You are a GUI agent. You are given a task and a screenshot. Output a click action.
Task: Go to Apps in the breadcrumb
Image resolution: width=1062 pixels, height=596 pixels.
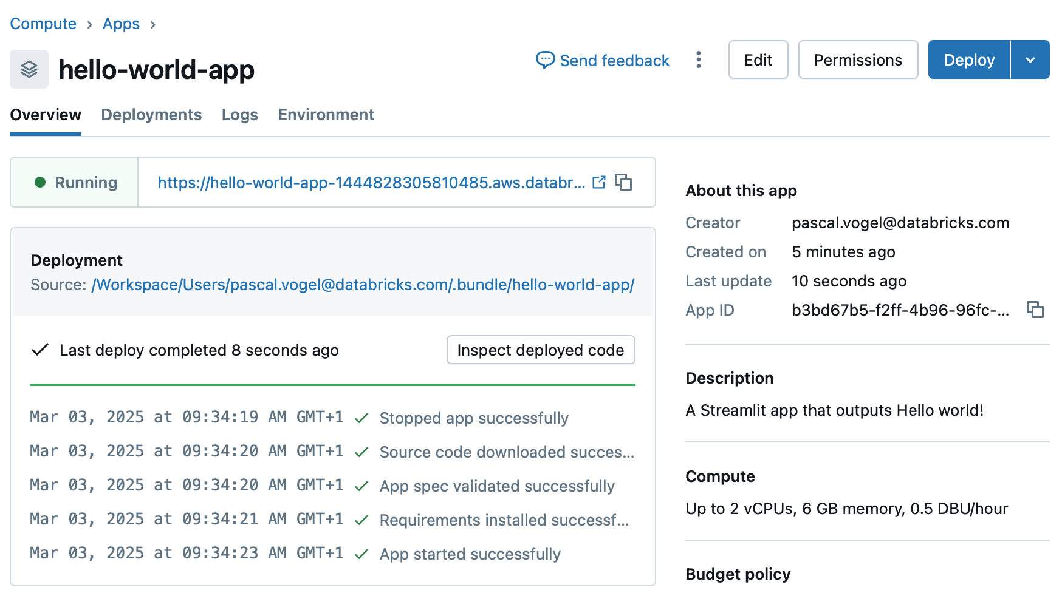[x=121, y=24]
